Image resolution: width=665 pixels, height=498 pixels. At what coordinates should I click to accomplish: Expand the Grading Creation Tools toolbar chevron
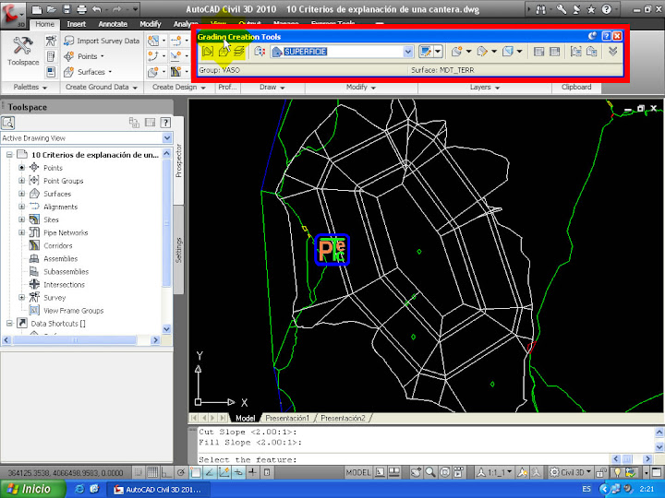[x=612, y=52]
